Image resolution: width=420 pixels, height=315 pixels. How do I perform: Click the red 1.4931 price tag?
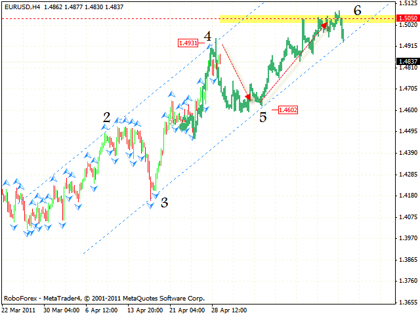point(188,43)
